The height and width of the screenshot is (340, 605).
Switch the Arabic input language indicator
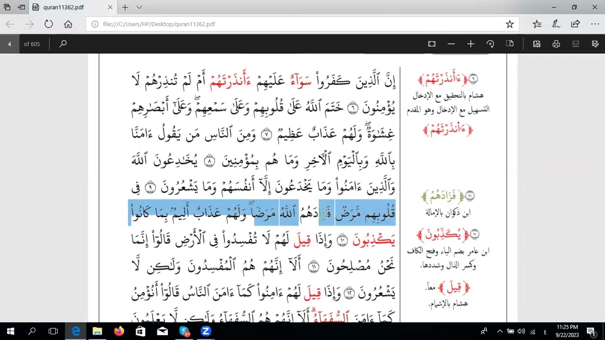tap(545, 331)
